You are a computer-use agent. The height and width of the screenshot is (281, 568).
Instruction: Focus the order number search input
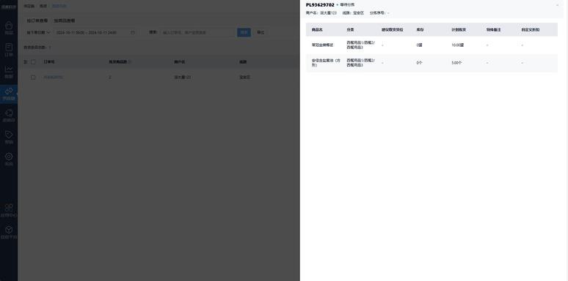click(199, 32)
